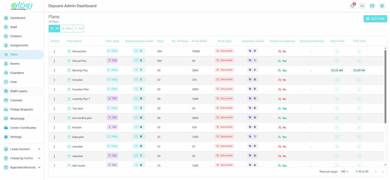
Task: Open the Rows per page dropdown
Action: (x=345, y=171)
